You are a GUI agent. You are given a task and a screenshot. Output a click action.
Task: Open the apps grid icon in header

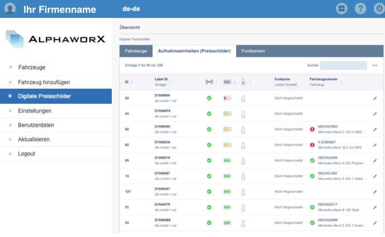tap(341, 8)
